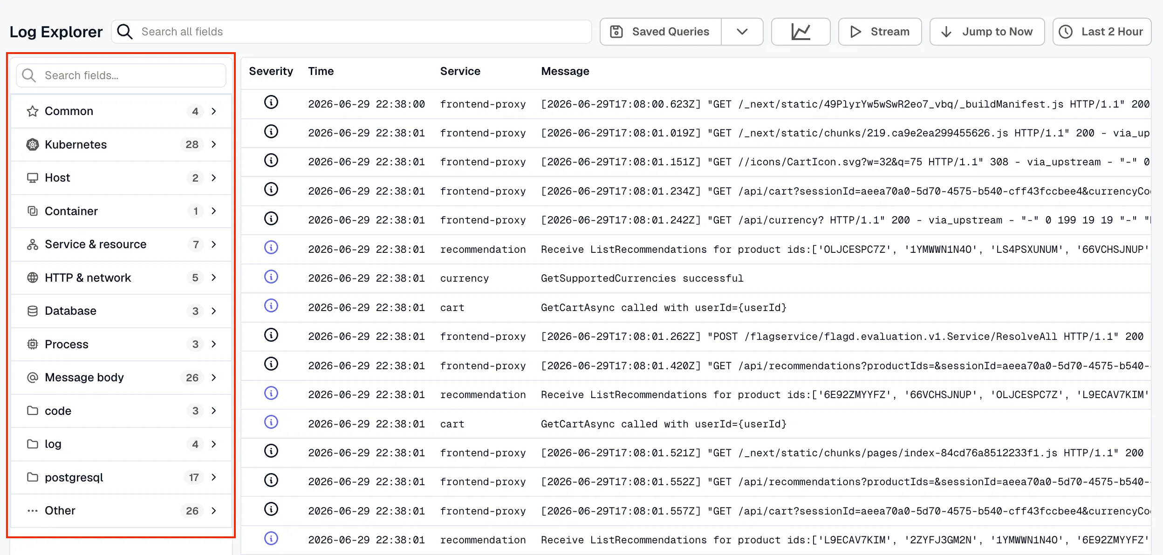The width and height of the screenshot is (1163, 555).
Task: Select the log folder category
Action: [121, 444]
